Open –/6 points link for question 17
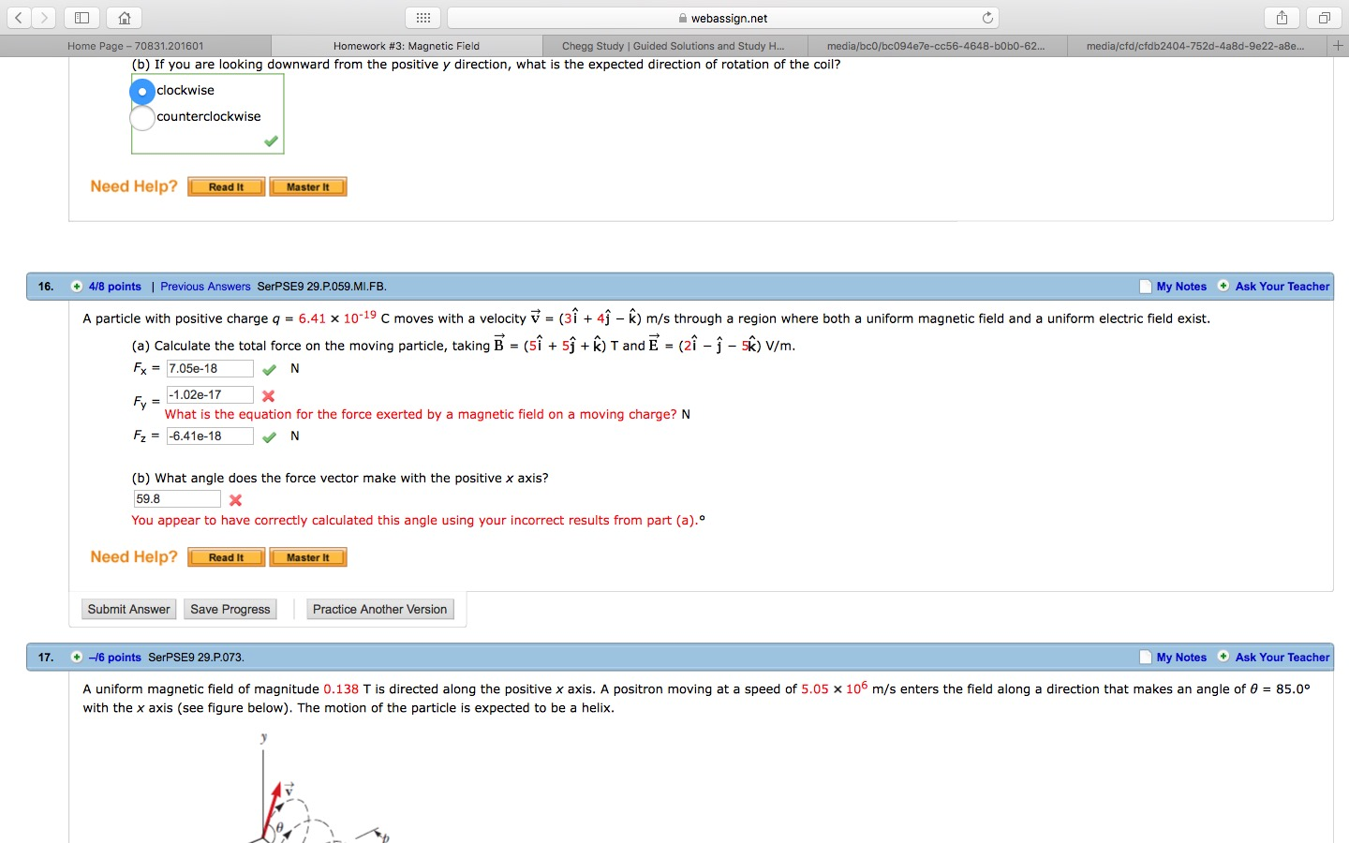1349x843 pixels. [115, 658]
